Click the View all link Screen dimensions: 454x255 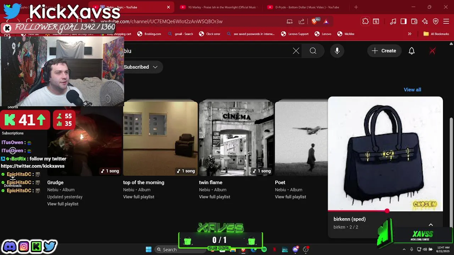(412, 90)
